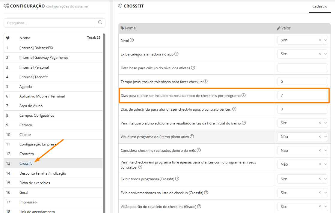Open Ficha de exercícios configuration
This screenshot has height=213, width=335.
[53, 183]
